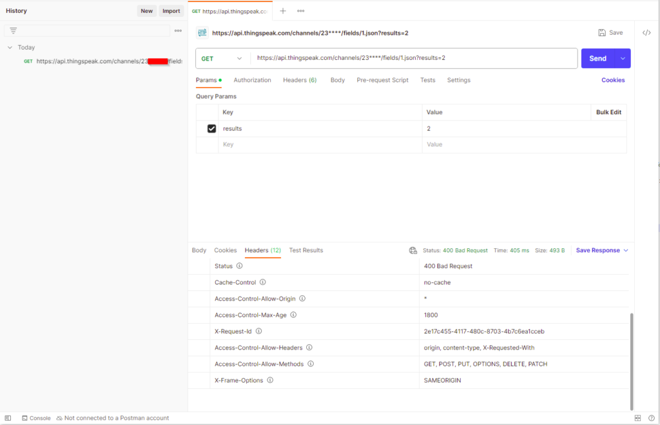
Task: Select the GET thingspeak request tab
Action: (230, 11)
